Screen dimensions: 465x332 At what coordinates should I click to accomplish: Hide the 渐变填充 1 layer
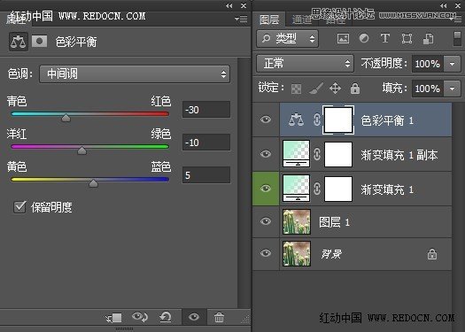pyautogui.click(x=266, y=189)
